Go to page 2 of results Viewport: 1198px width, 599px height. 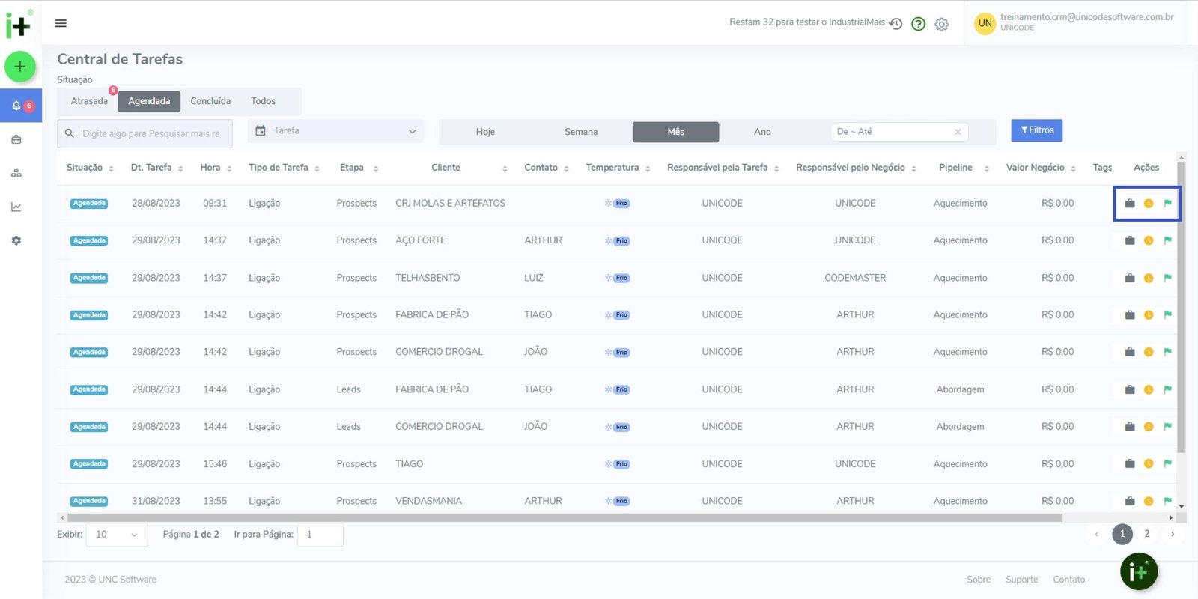(x=1146, y=534)
